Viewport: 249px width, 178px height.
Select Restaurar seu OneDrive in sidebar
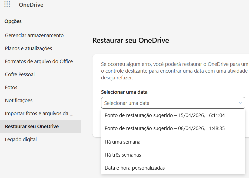click(x=40, y=127)
